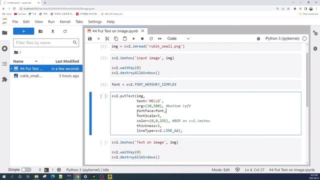
Task: Paste cell from clipboard
Action: tap(124, 38)
